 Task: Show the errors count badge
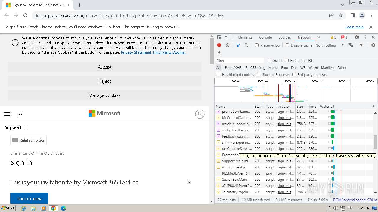(344, 37)
